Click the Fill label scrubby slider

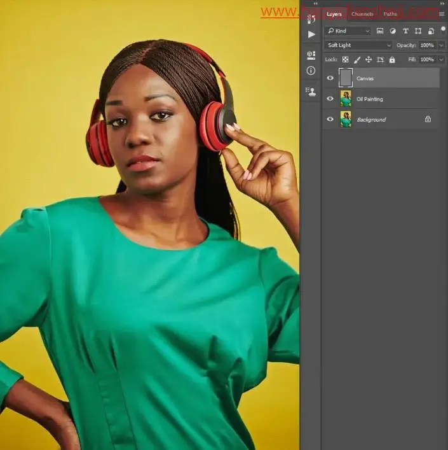coord(412,59)
